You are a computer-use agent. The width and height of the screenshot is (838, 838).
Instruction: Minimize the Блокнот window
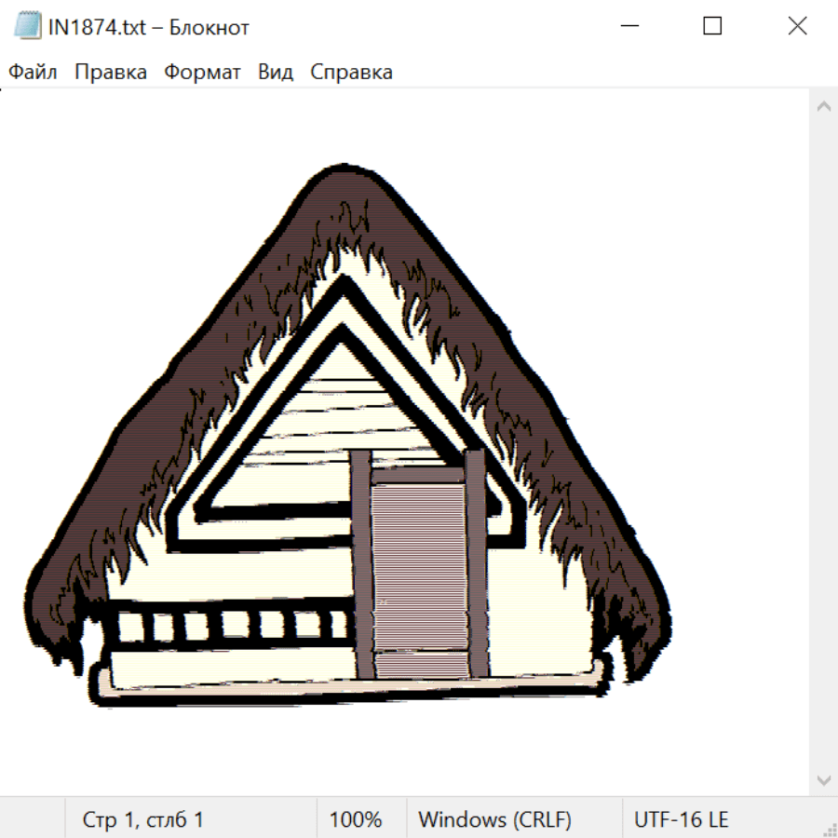pyautogui.click(x=628, y=27)
